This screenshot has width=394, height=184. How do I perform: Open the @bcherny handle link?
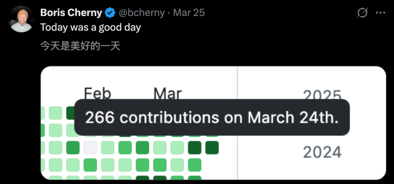pyautogui.click(x=142, y=13)
